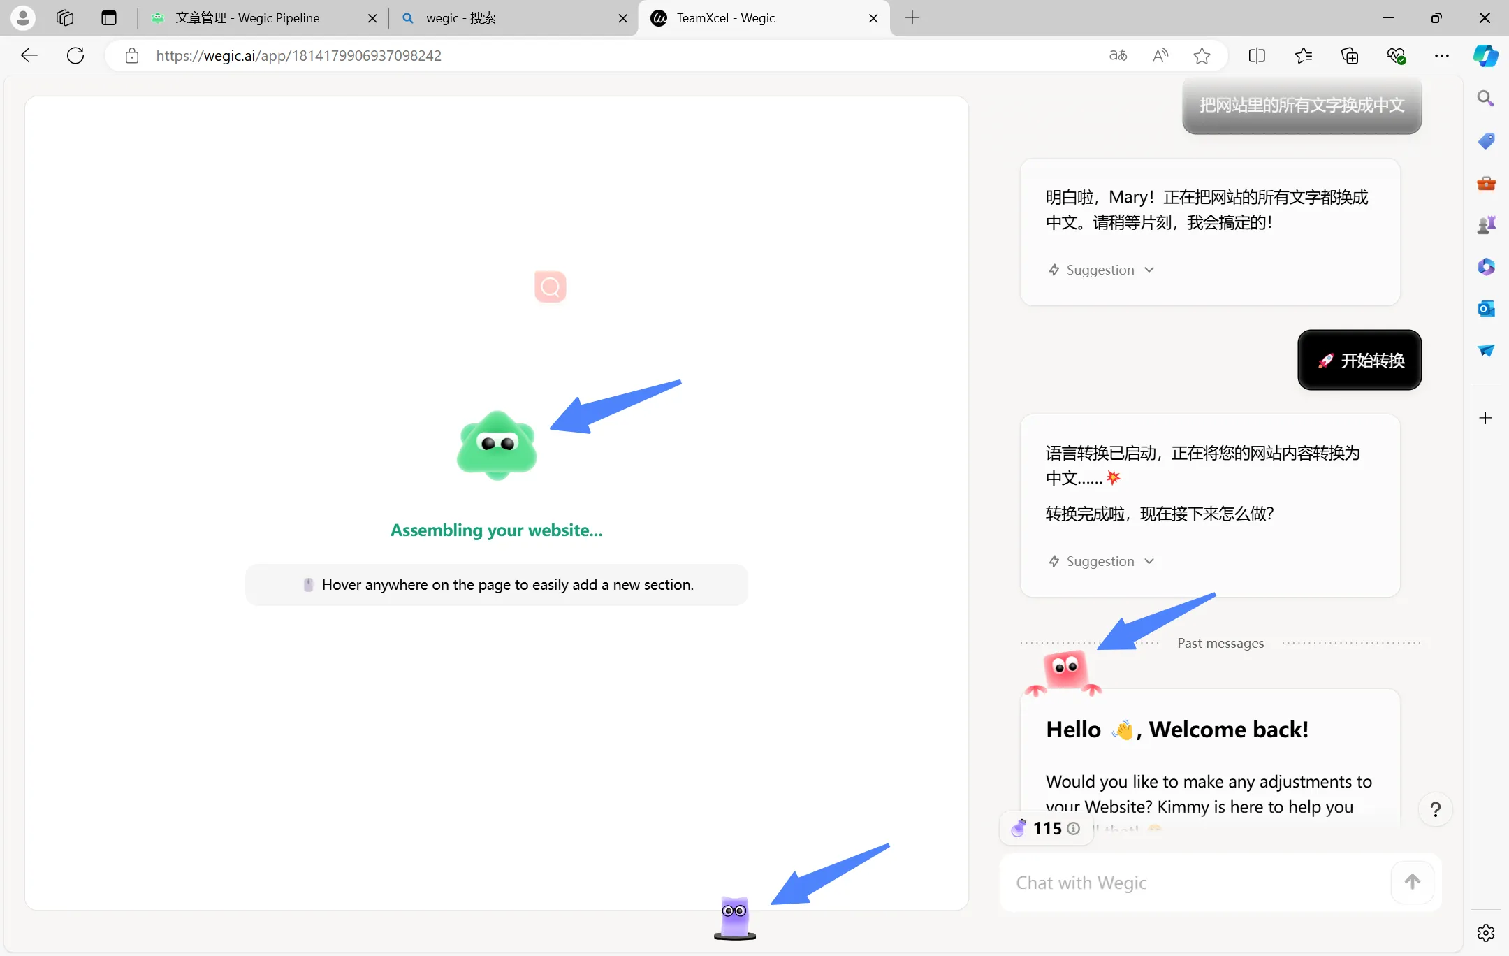1509x956 pixels.
Task: Open the paper plane Drop sidebar icon
Action: pyautogui.click(x=1486, y=350)
